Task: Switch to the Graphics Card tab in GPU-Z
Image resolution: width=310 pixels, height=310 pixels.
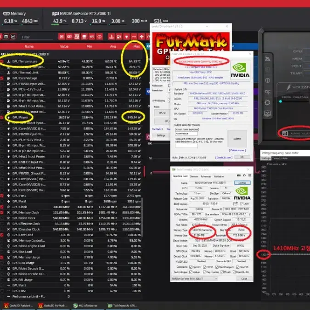Action: [180, 176]
